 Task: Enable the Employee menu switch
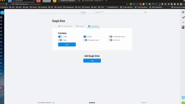click(x=110, y=37)
